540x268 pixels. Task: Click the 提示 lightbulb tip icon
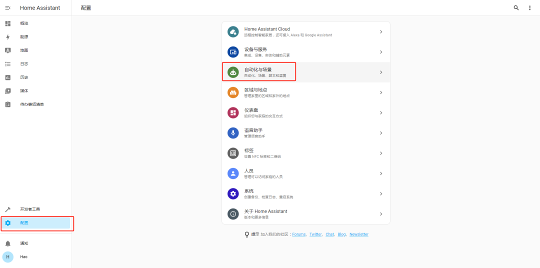(246, 234)
